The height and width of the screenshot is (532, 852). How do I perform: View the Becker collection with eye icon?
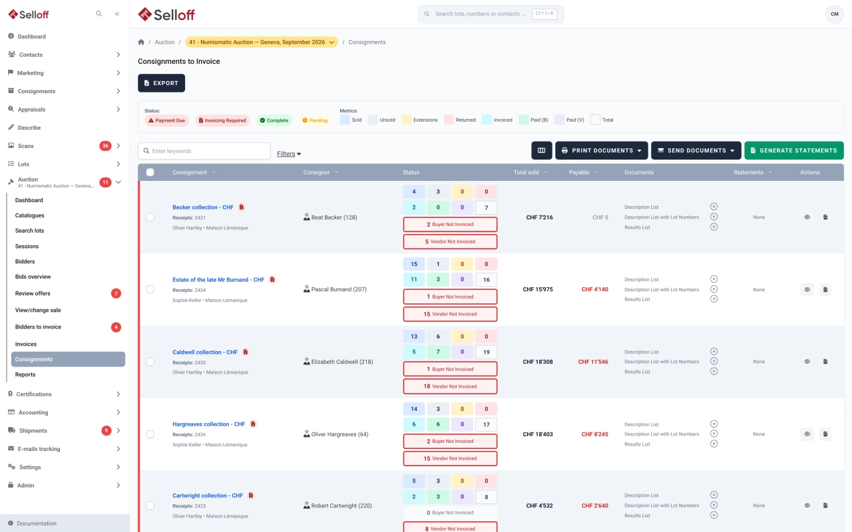(x=807, y=217)
